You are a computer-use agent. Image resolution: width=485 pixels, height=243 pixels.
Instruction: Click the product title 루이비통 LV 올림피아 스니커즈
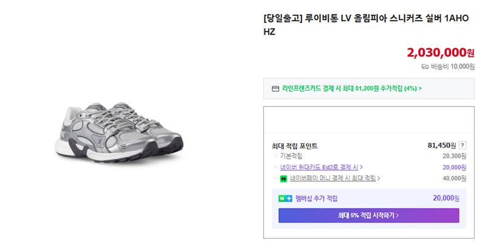366,25
